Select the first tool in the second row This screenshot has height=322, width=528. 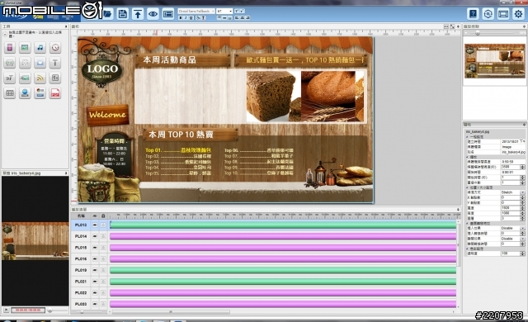[10, 63]
